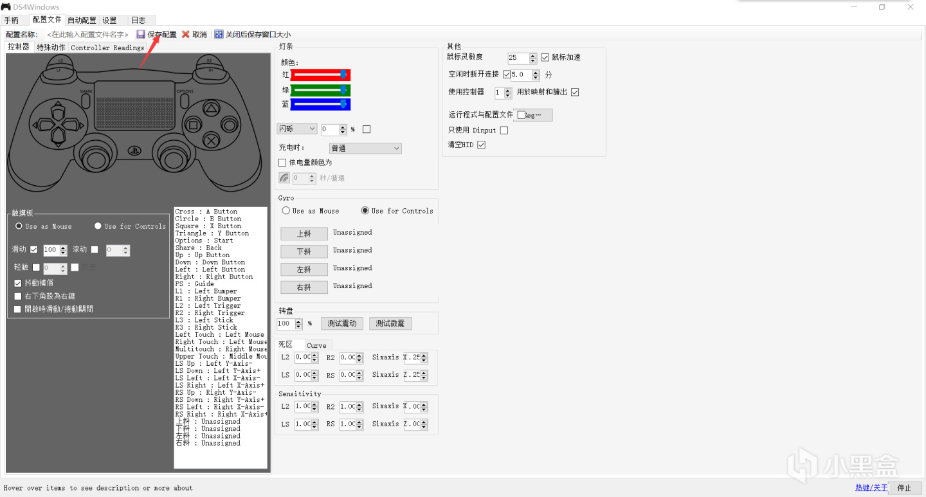Select the Circle button on the controller diagram
The width and height of the screenshot is (926, 497).
[230, 124]
